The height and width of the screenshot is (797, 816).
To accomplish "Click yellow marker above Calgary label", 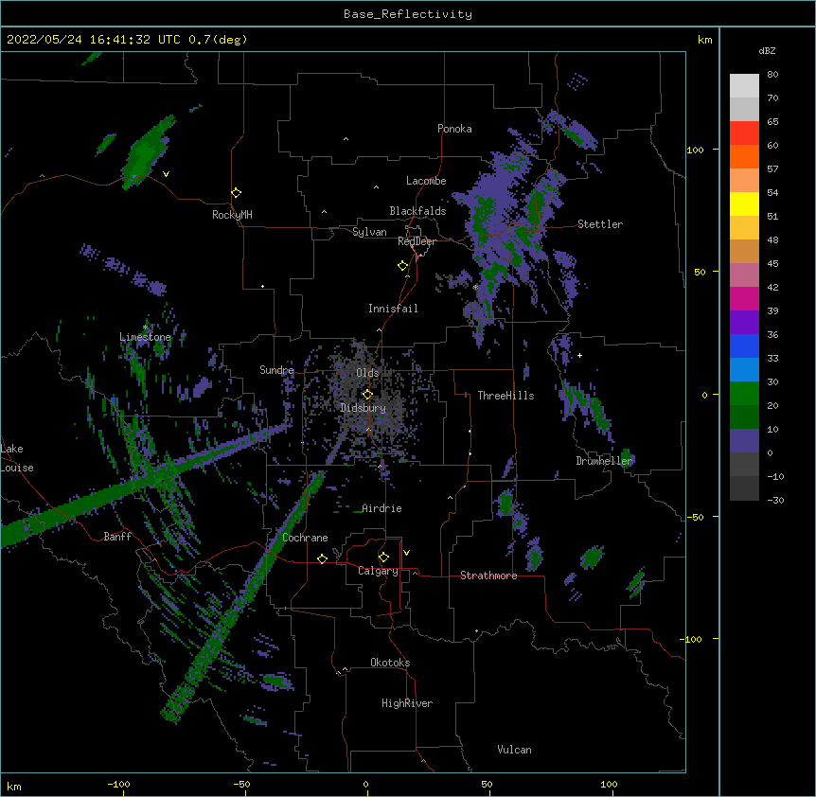I will point(383,558).
